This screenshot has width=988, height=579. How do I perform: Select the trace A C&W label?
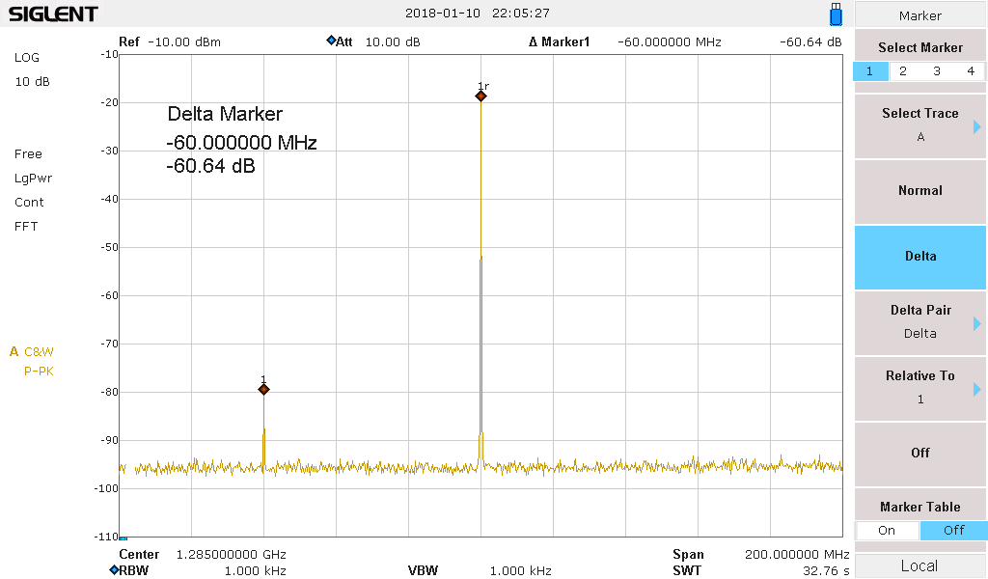pyautogui.click(x=32, y=352)
